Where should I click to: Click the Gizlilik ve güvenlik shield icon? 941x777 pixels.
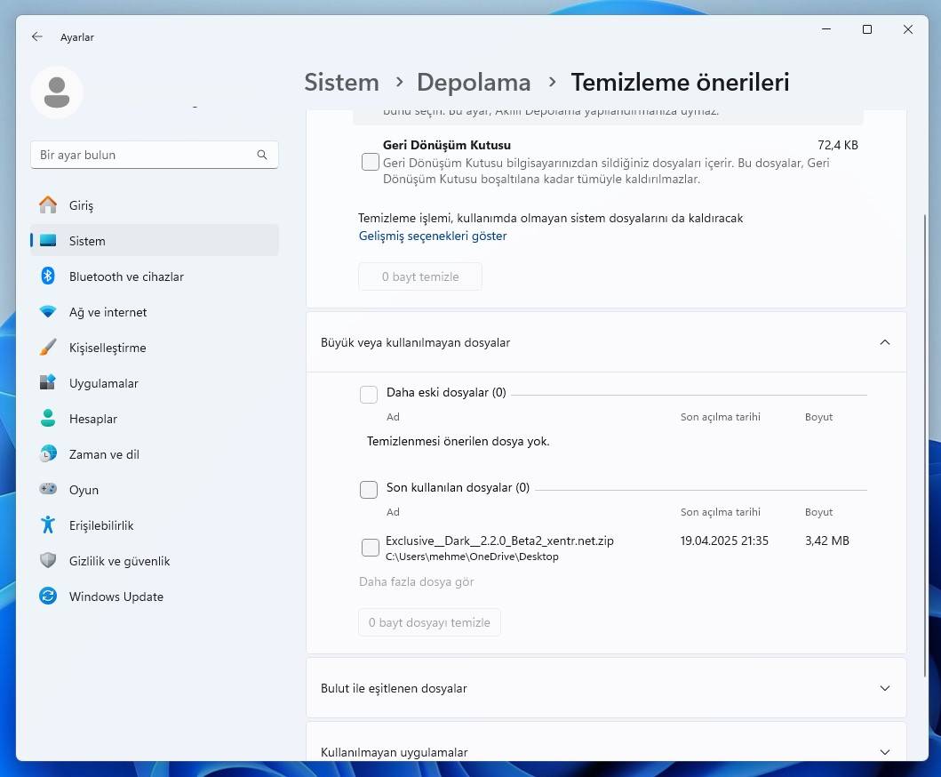click(48, 561)
